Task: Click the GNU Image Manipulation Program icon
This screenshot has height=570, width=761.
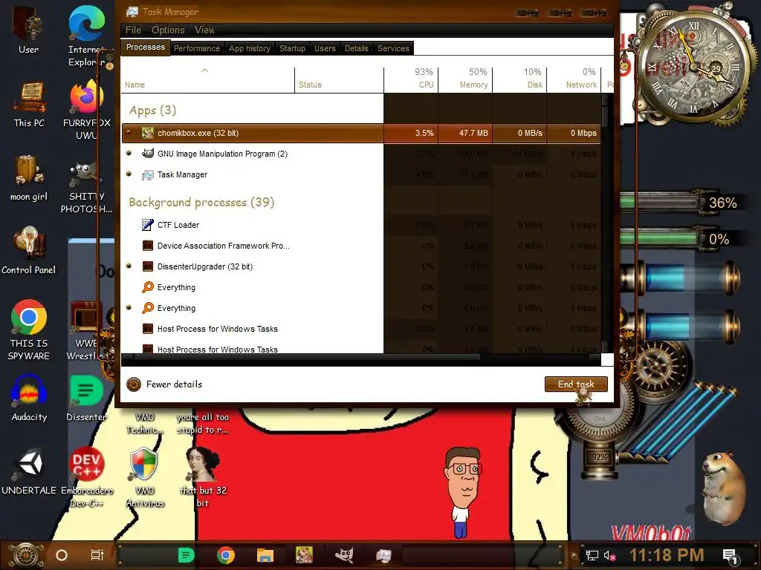Action: pos(148,154)
